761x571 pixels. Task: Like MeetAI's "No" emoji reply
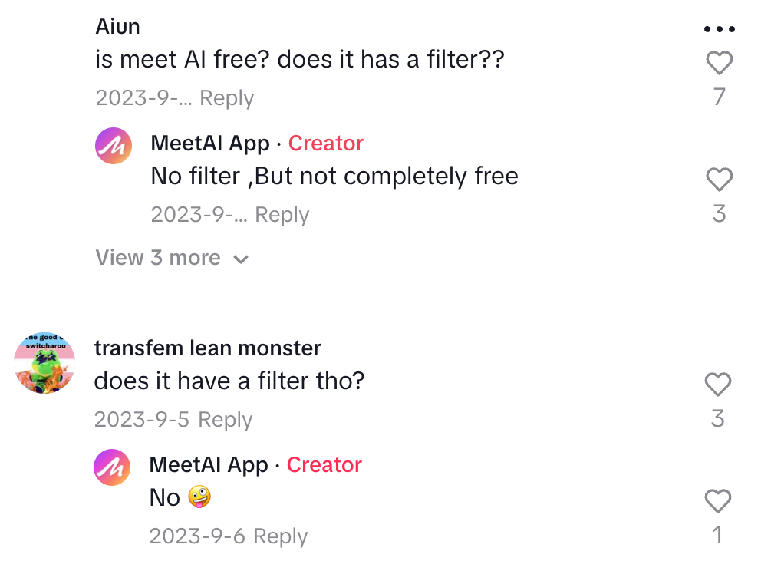tap(718, 501)
